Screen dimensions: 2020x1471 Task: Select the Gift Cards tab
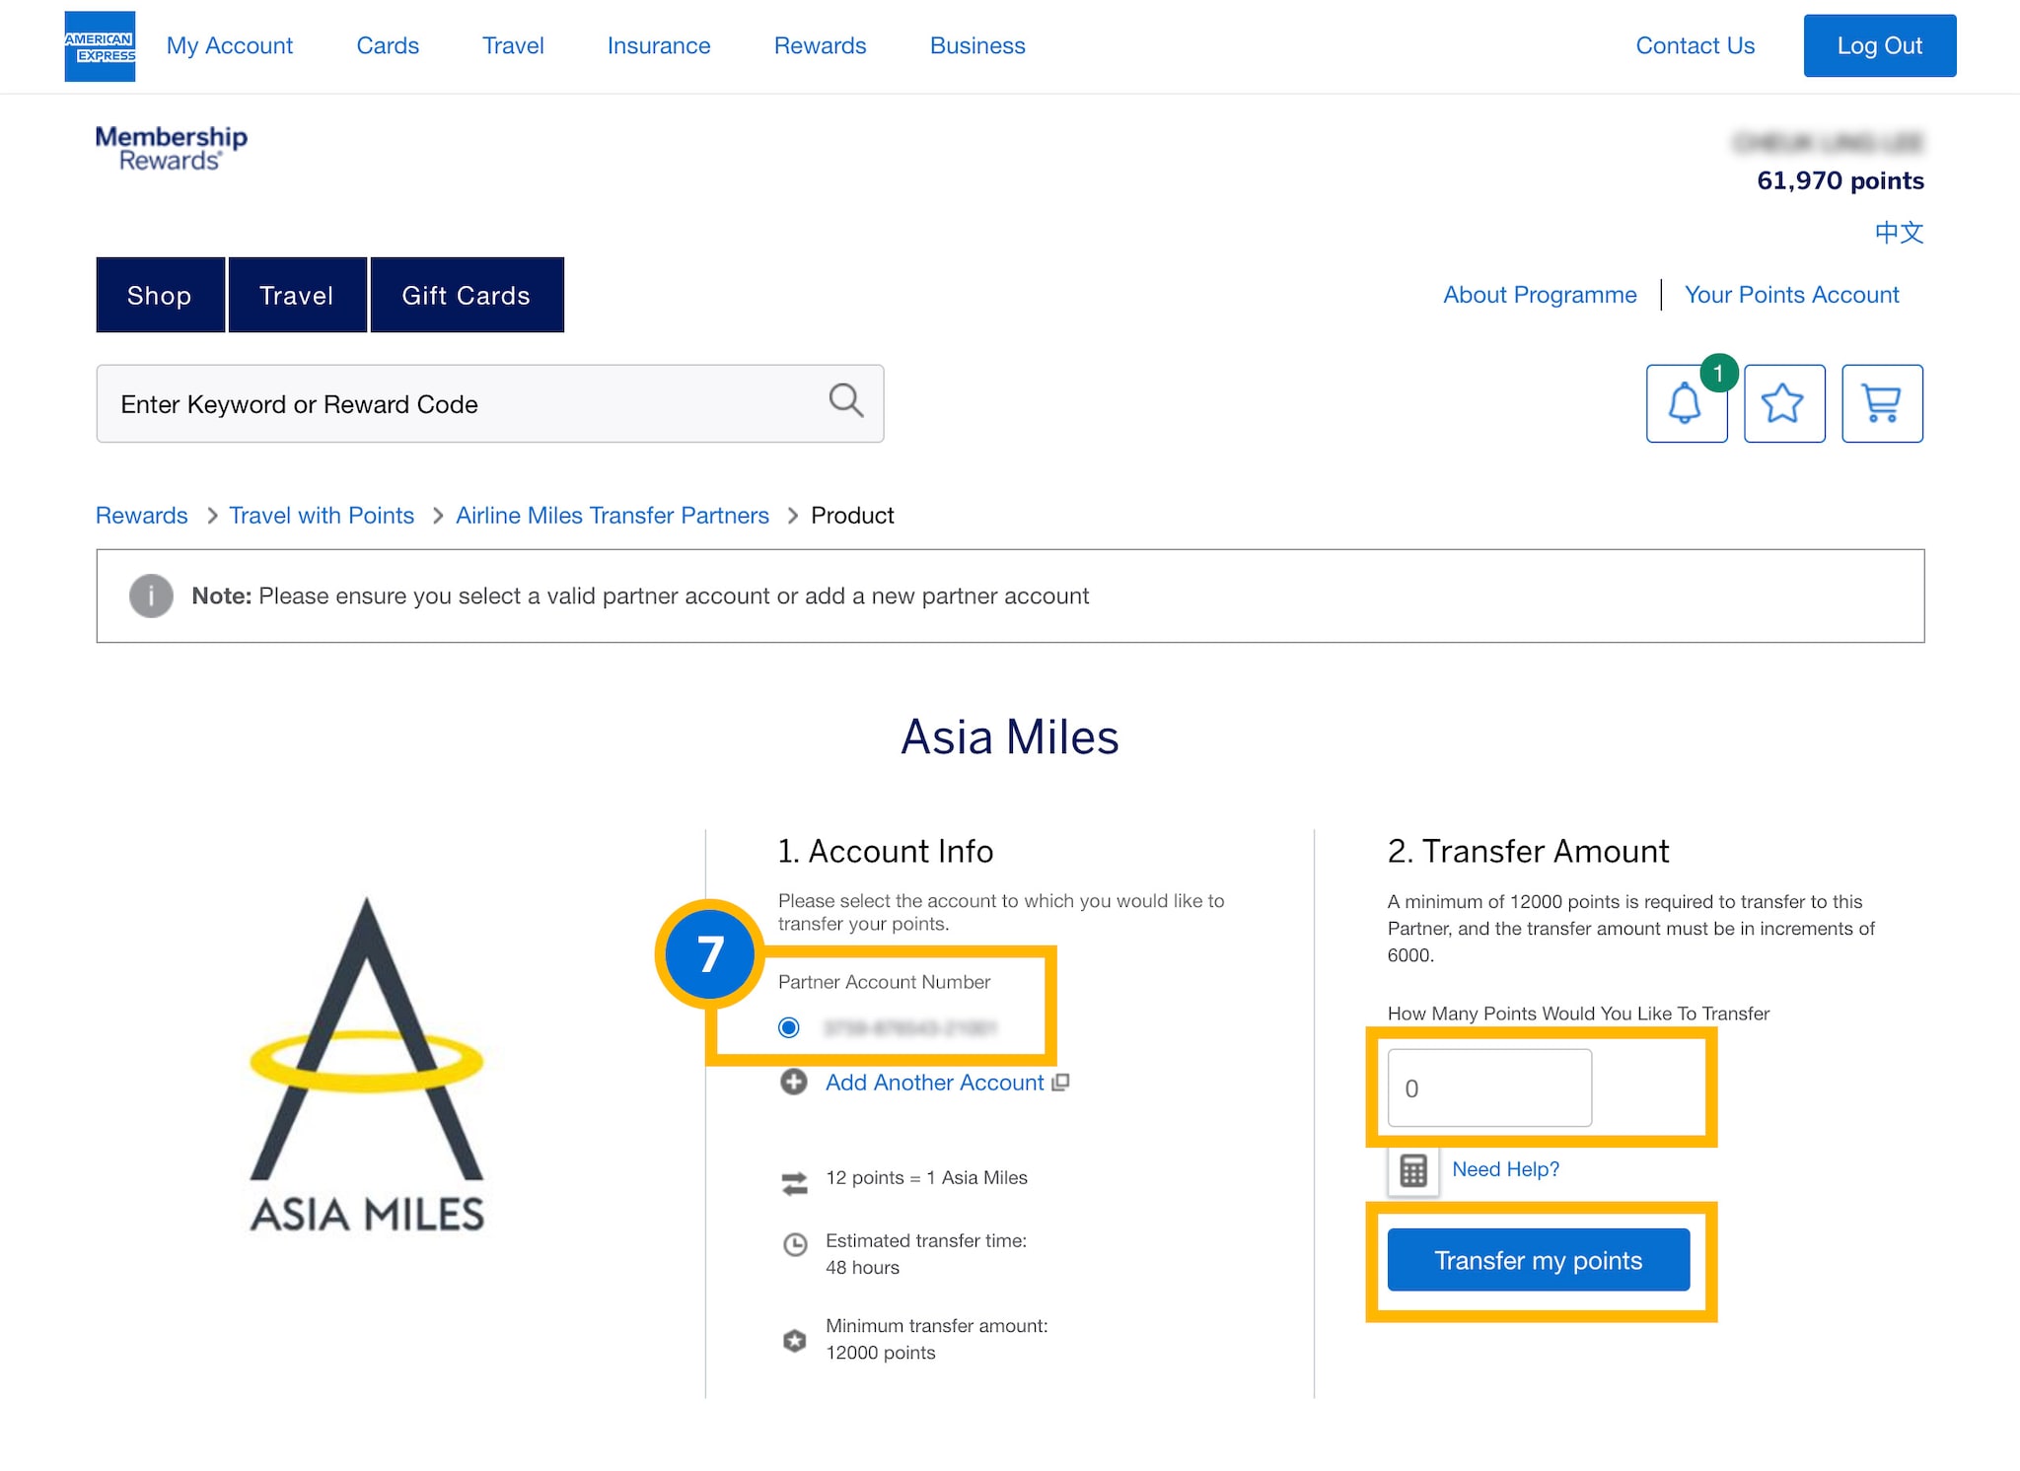tap(467, 296)
